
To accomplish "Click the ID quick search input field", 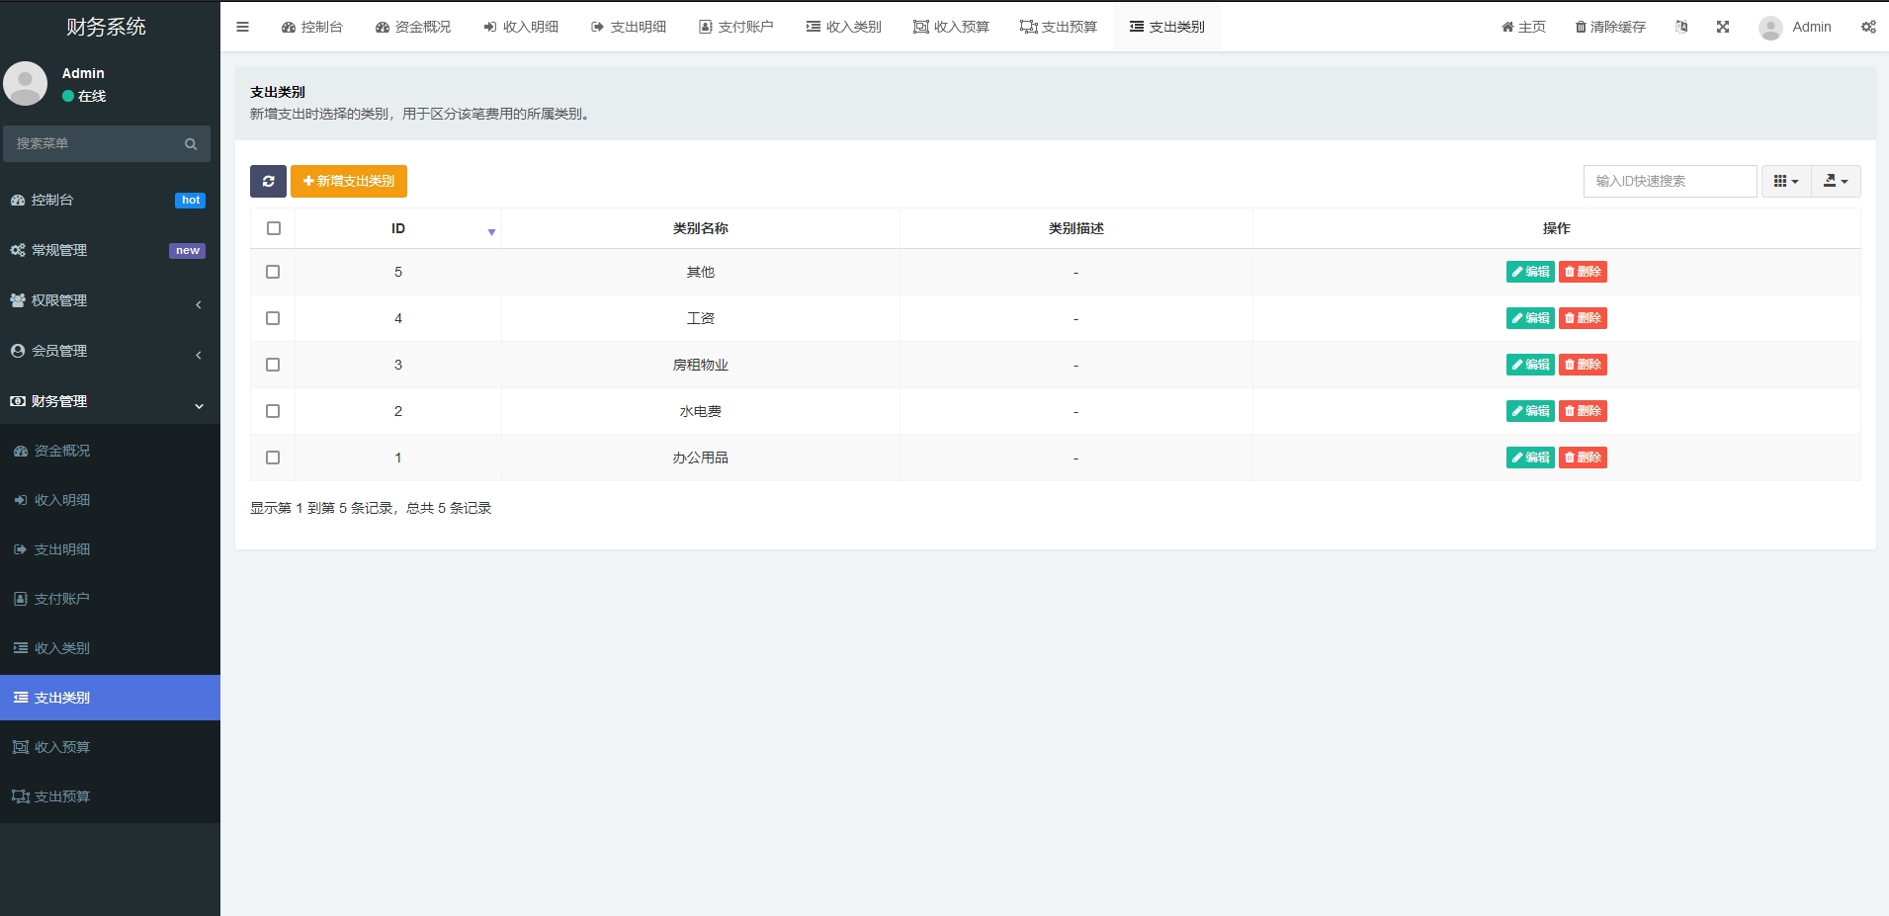I will pos(1670,181).
